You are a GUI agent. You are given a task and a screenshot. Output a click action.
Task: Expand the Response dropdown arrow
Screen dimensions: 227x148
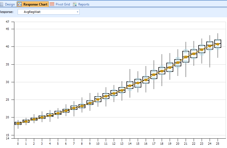click(77, 12)
